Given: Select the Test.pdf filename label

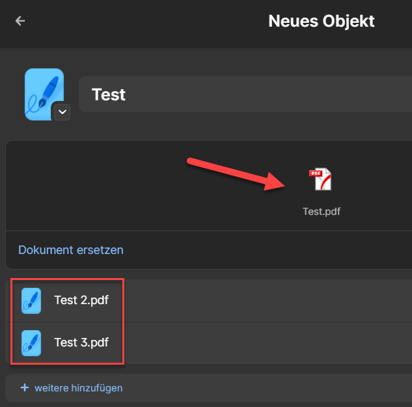Looking at the screenshot, I should click(322, 211).
